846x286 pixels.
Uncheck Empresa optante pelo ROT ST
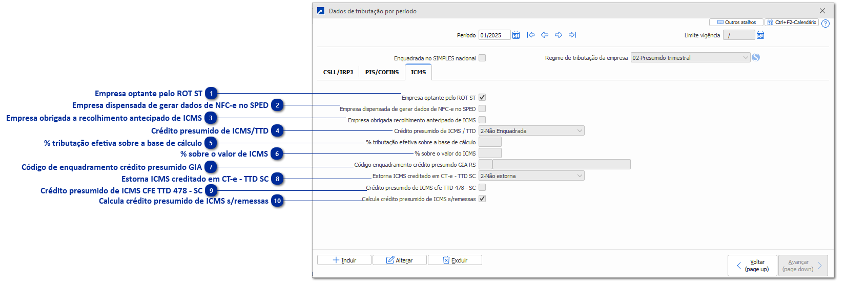tap(482, 97)
